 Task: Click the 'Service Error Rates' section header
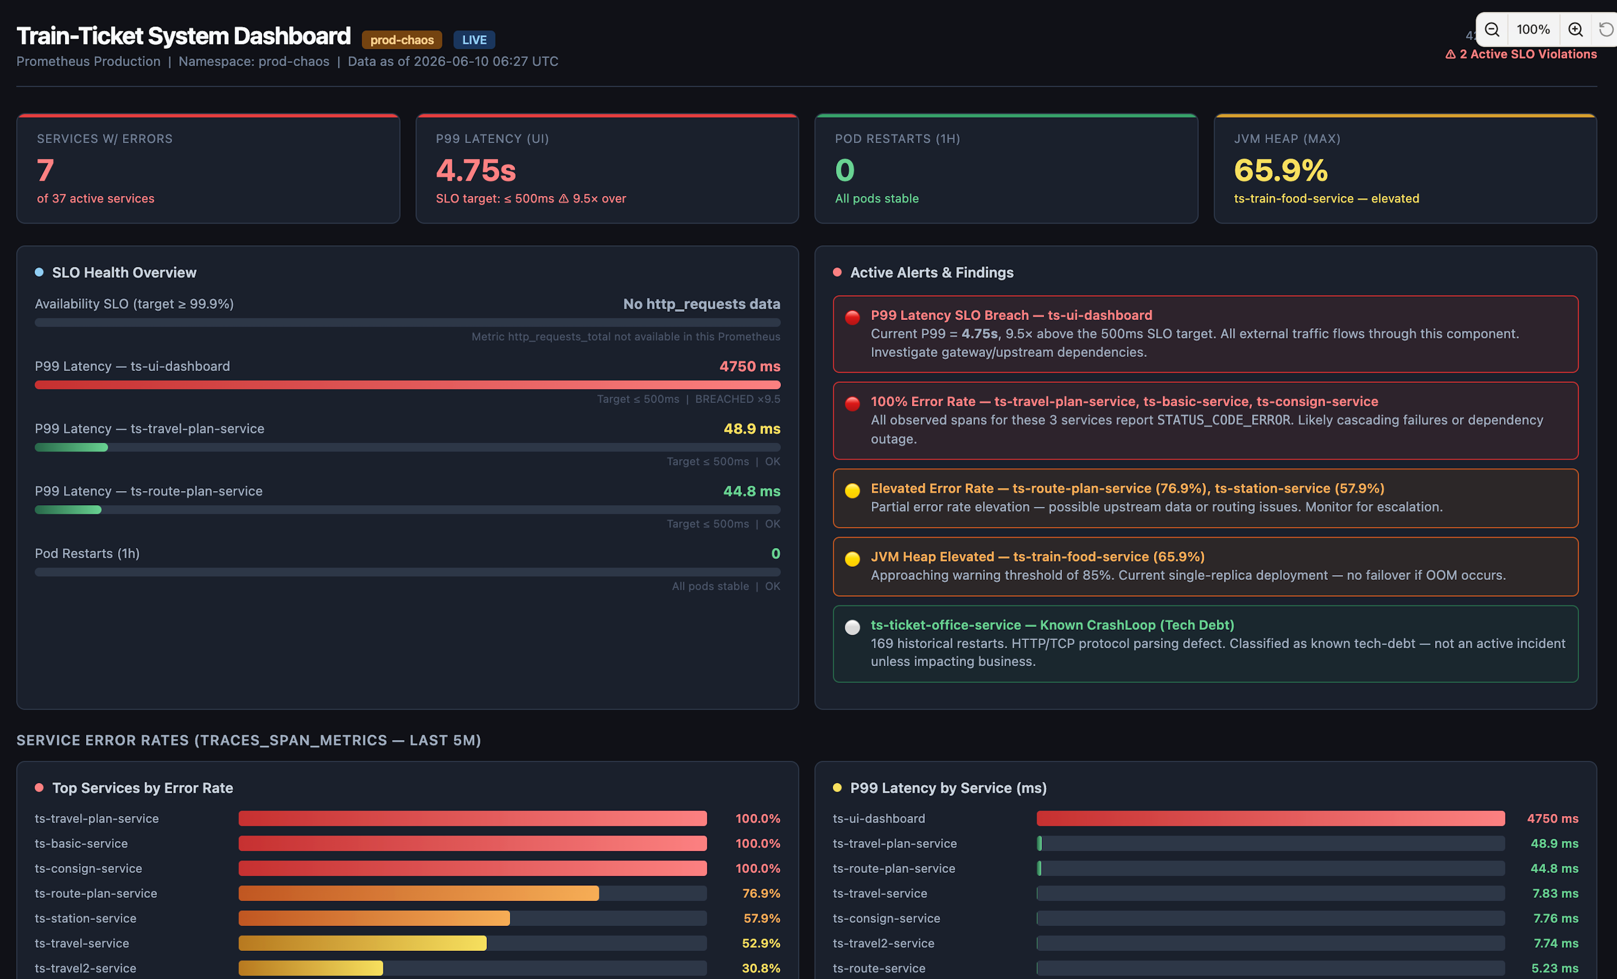click(x=249, y=740)
